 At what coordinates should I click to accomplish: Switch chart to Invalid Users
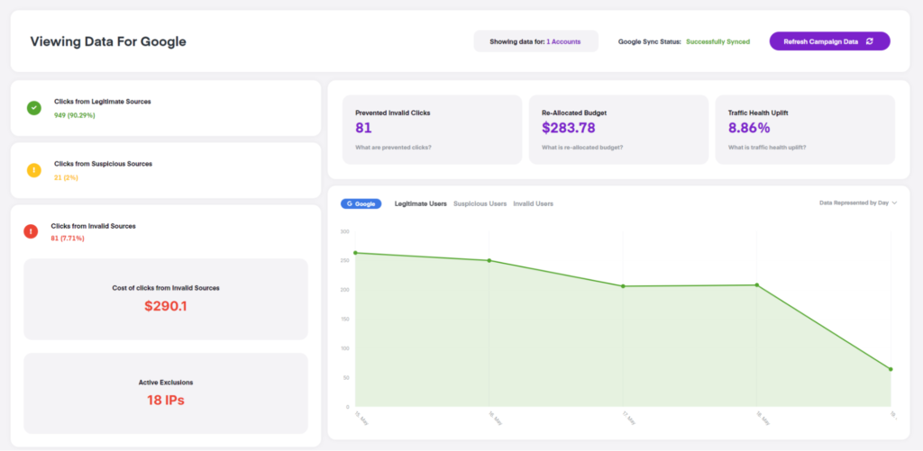(533, 204)
